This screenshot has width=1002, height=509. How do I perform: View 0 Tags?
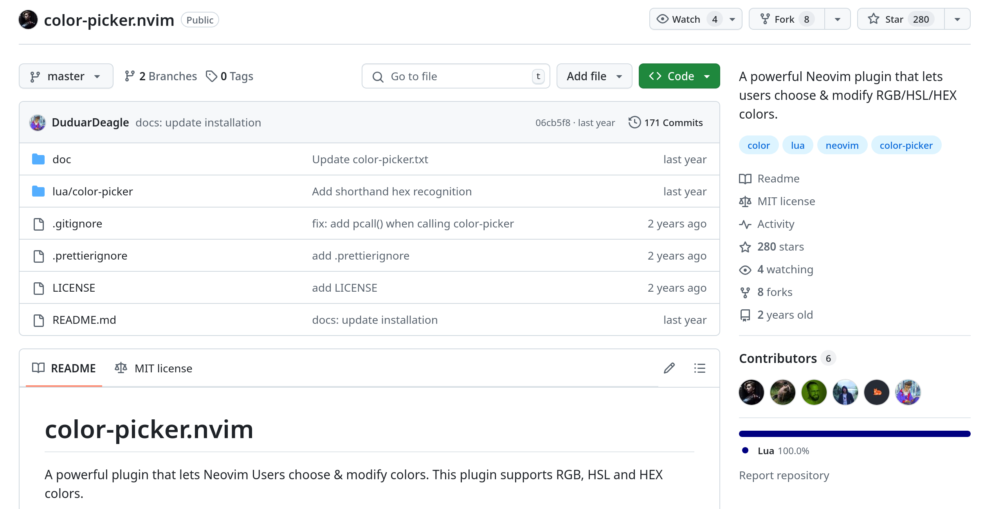[x=229, y=76]
